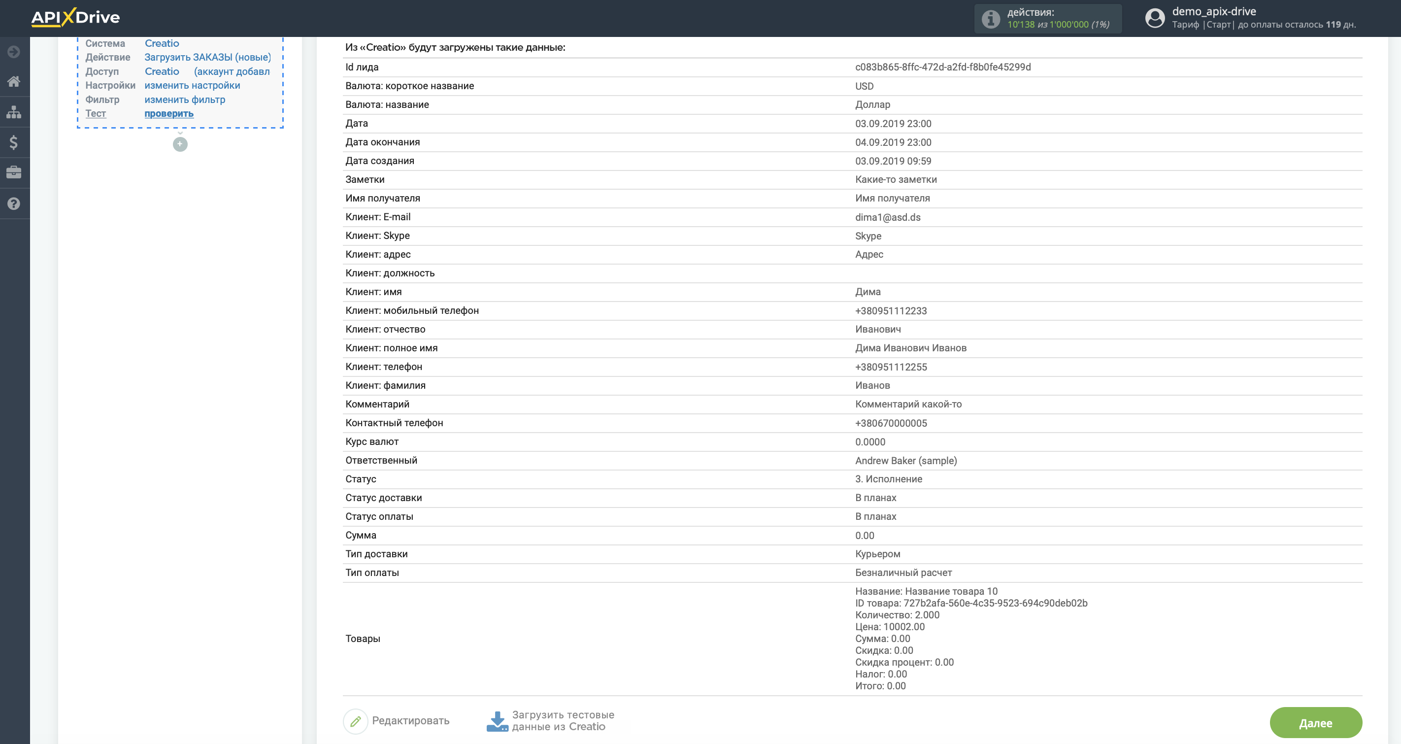Viewport: 1401px width, 744px height.
Task: Select end date 04.09.2019 23:00
Action: click(893, 142)
